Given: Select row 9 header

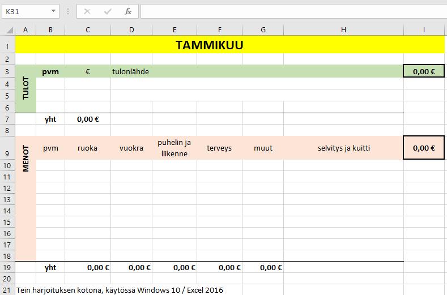Looking at the screenshot, I should pos(7,148).
